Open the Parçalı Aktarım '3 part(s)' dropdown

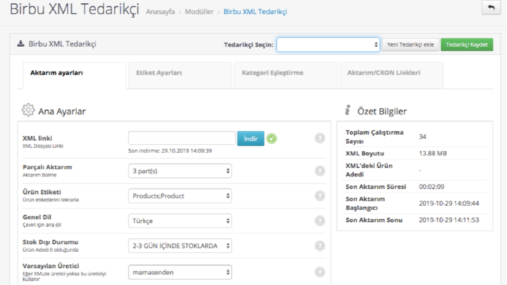click(180, 171)
